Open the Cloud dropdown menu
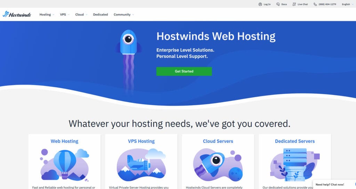 [81, 15]
